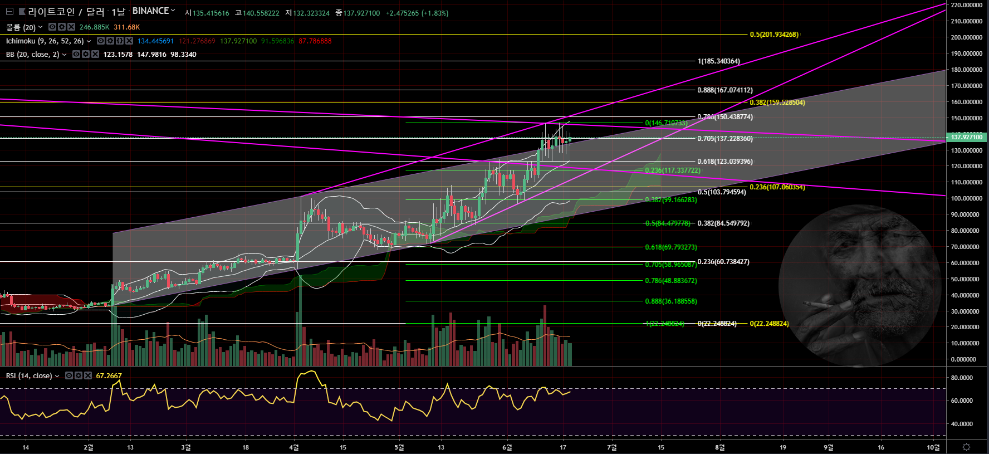Open the 볼륨 indicator settings gear
The image size is (989, 454).
tap(62, 27)
